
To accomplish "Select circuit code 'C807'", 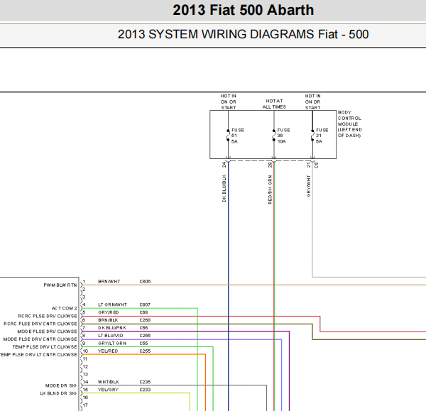I will (x=145, y=305).
